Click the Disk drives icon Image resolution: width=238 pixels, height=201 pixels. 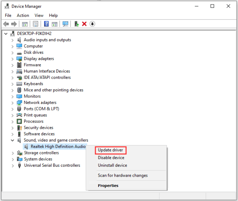(19, 53)
